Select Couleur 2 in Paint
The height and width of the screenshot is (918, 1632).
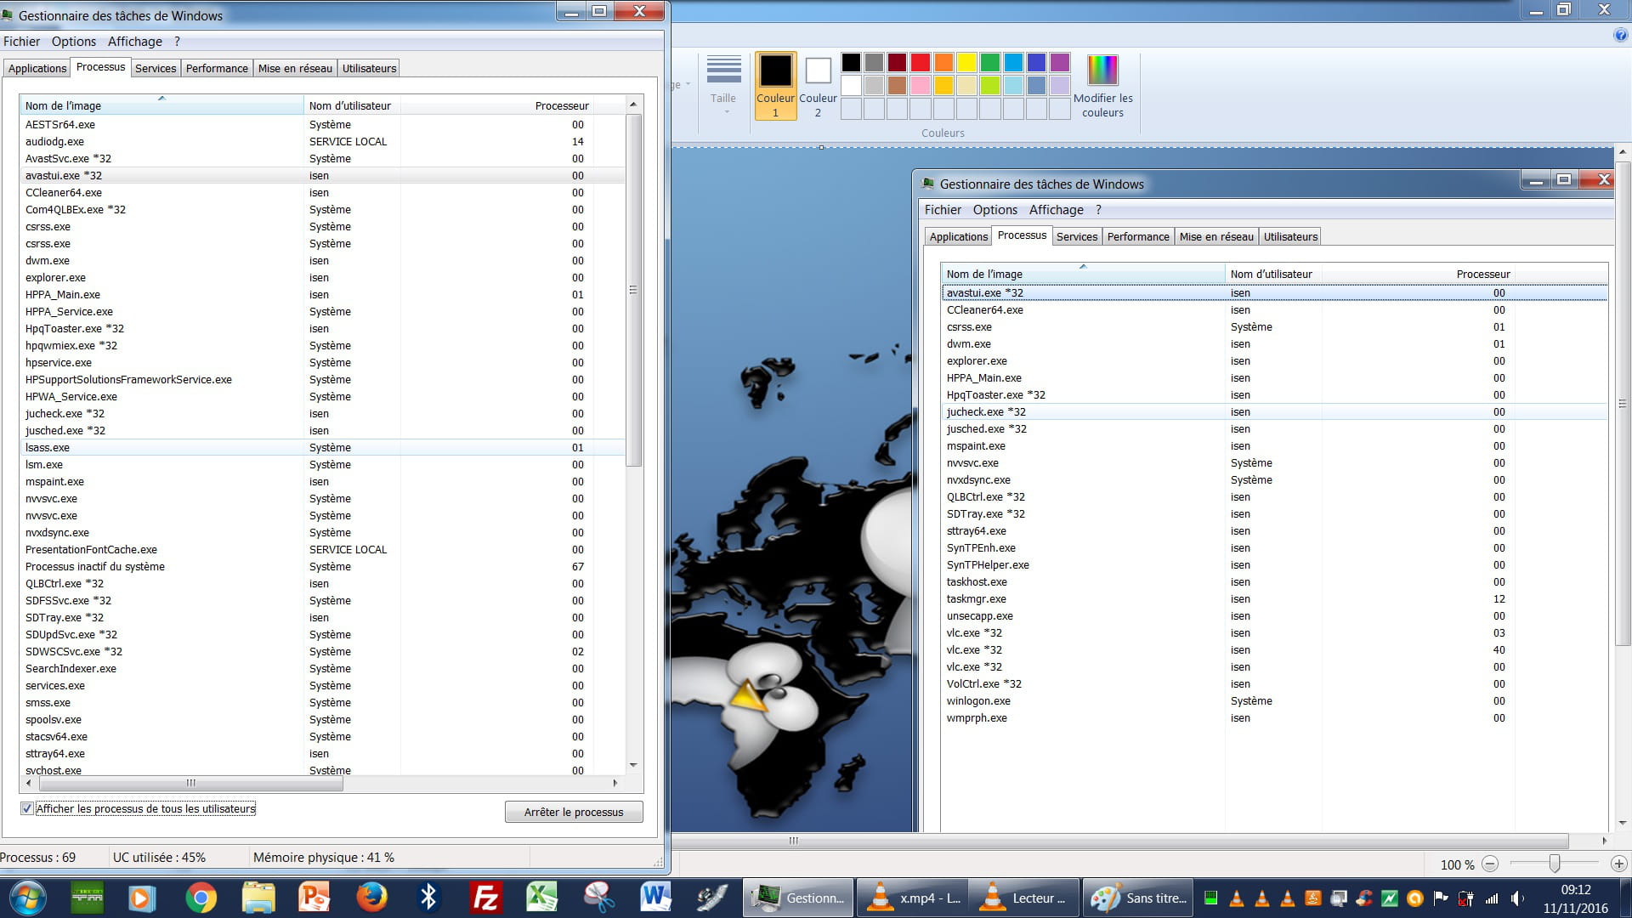tap(818, 86)
